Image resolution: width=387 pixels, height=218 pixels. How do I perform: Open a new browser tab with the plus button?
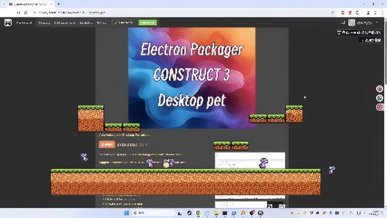(58, 4)
